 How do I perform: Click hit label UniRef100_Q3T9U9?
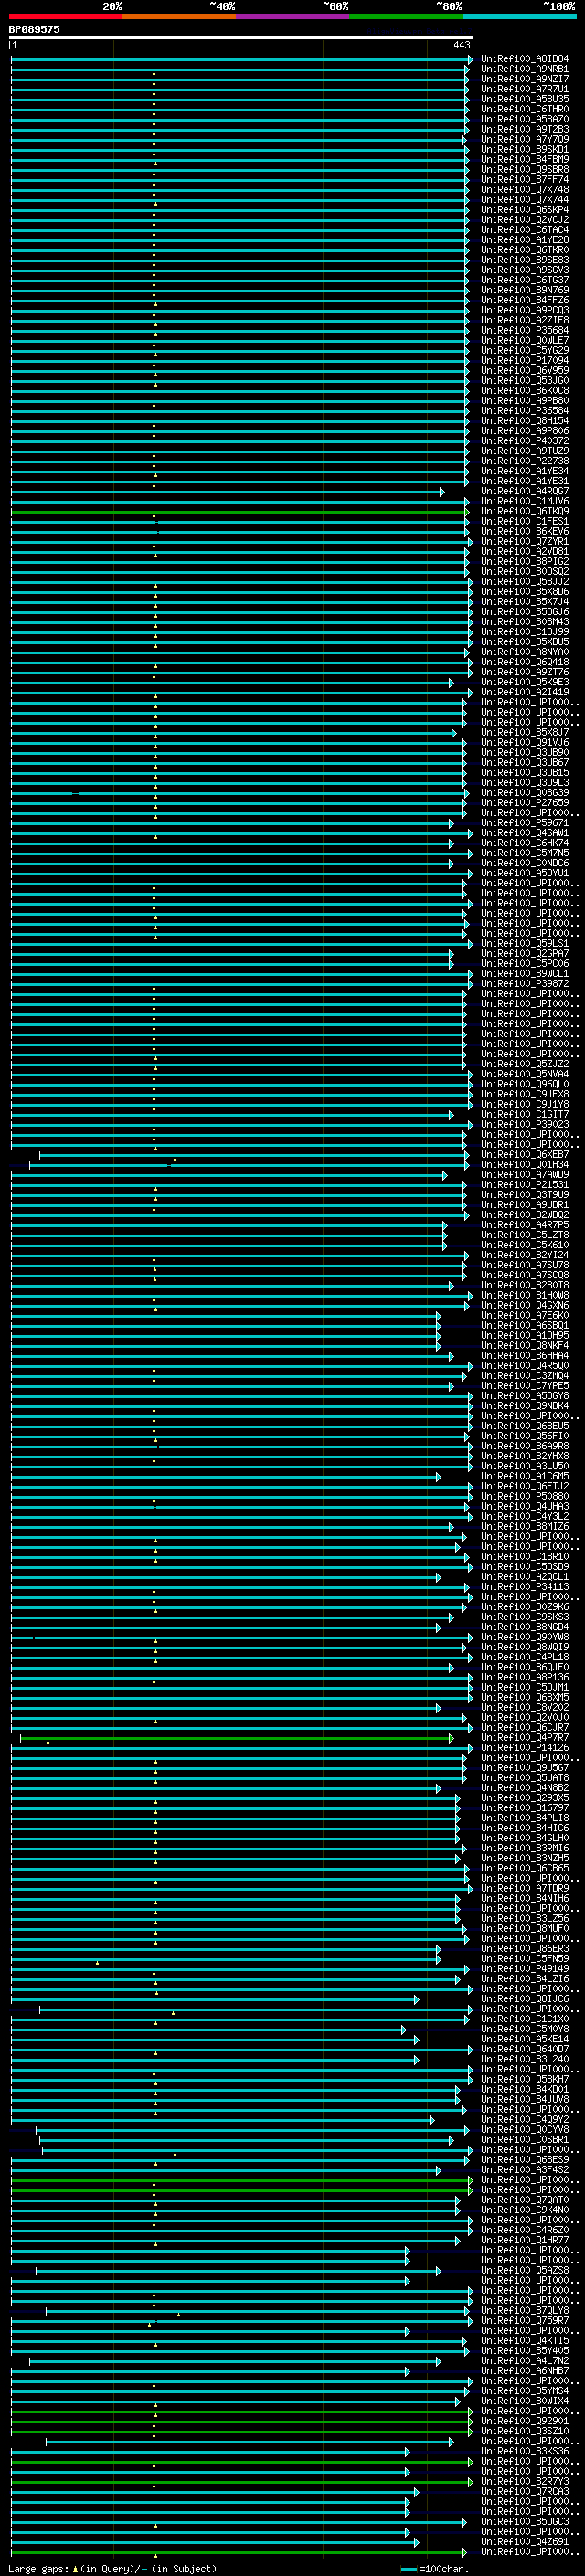pos(524,1195)
